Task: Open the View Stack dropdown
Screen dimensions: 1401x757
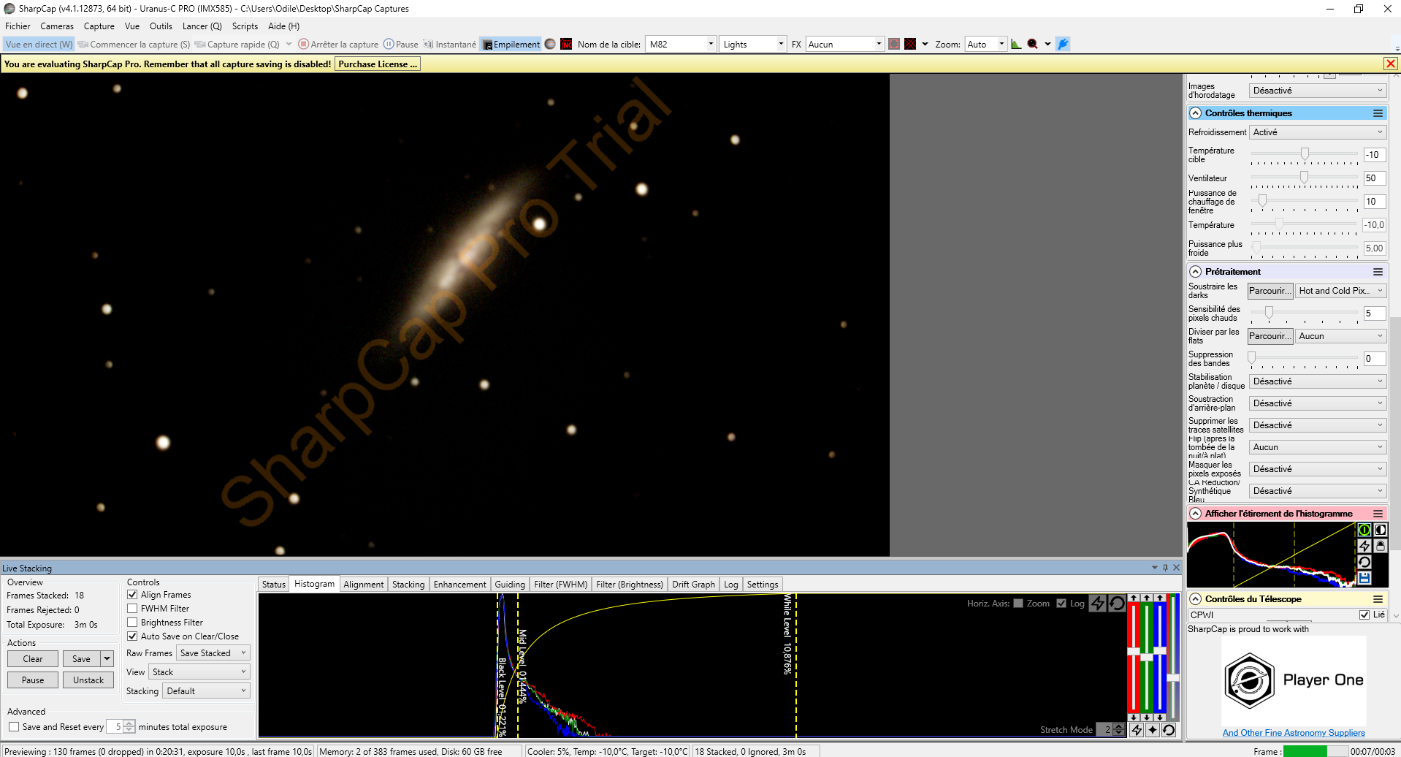Action: click(x=199, y=672)
